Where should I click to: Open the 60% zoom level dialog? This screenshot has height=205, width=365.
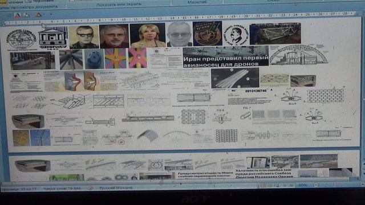(x=303, y=185)
